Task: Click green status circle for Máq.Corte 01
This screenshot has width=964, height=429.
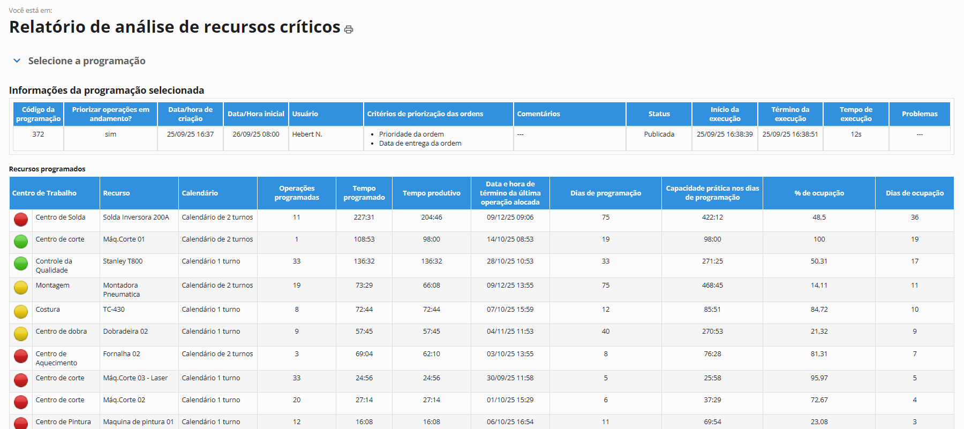Action: (21, 241)
